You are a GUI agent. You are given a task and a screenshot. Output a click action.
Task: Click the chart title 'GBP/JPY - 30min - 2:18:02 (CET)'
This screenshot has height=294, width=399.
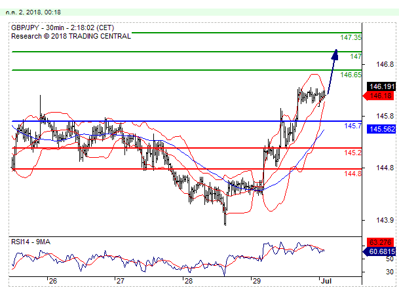pos(63,28)
